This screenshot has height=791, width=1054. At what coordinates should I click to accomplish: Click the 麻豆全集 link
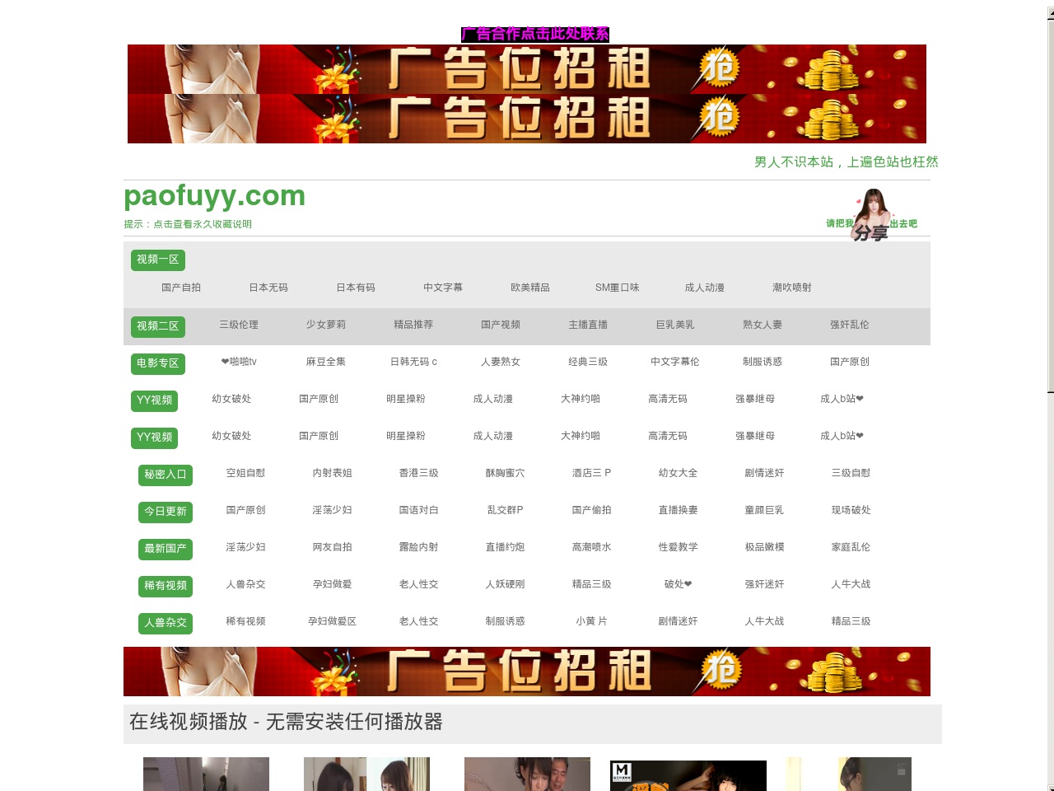[x=326, y=362]
